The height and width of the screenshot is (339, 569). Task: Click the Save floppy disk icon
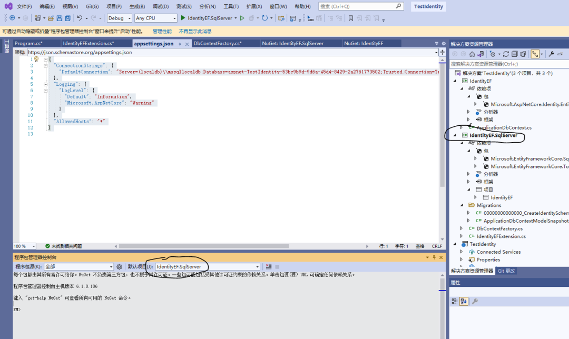click(60, 18)
